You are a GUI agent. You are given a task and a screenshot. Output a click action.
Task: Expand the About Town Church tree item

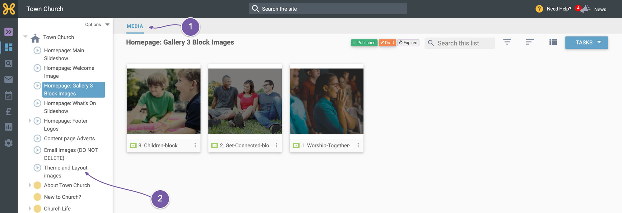point(30,185)
